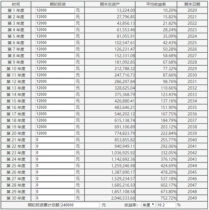Click the year 25 initial investment field
This screenshot has width=209, height=210.
55,166
